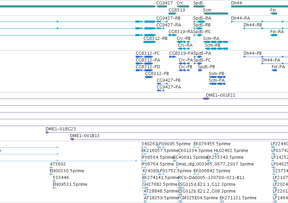Image resolution: width=288 pixels, height=203 pixels.
Task: Click the Crc-RB transcript label
Action: [x=183, y=39]
